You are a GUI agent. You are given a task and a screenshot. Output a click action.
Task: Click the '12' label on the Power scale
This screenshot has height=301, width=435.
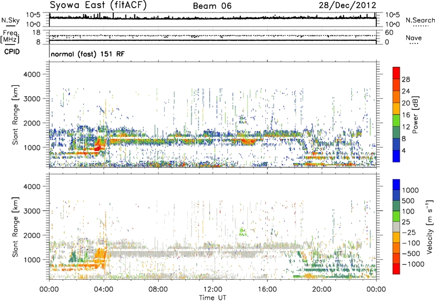click(406, 127)
